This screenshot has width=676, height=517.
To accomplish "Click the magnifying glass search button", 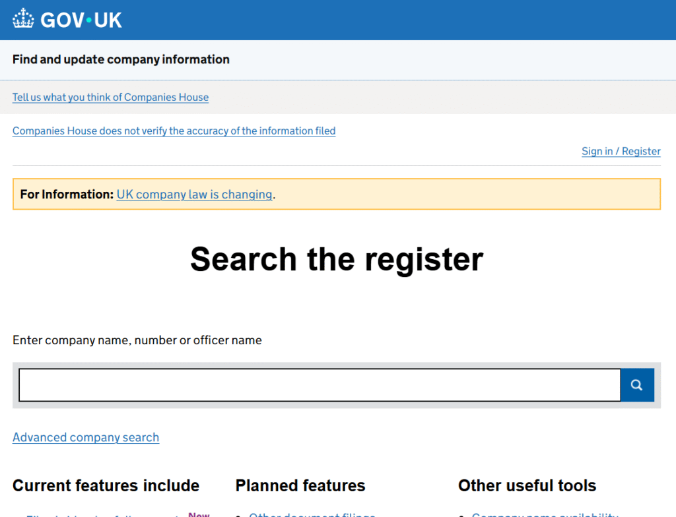I will [x=637, y=385].
